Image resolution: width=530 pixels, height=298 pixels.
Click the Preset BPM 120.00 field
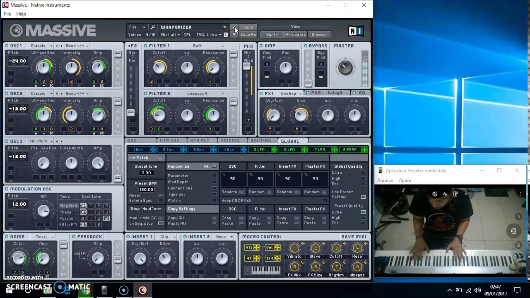click(146, 190)
